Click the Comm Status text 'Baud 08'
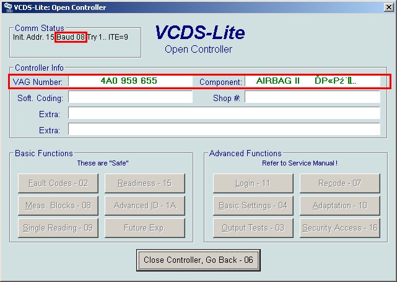 coord(71,37)
